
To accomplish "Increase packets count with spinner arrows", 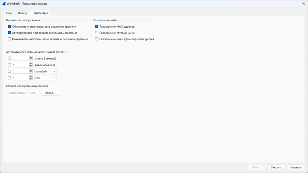I will click(x=31, y=57).
